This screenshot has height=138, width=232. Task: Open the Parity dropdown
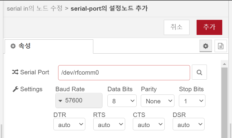click(x=157, y=101)
